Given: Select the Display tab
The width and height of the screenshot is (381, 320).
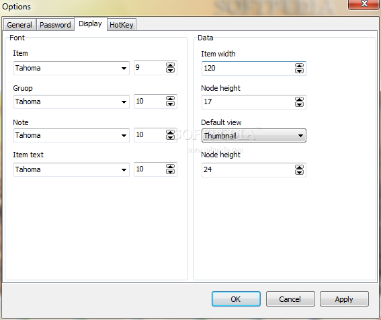Looking at the screenshot, I should click(x=91, y=24).
